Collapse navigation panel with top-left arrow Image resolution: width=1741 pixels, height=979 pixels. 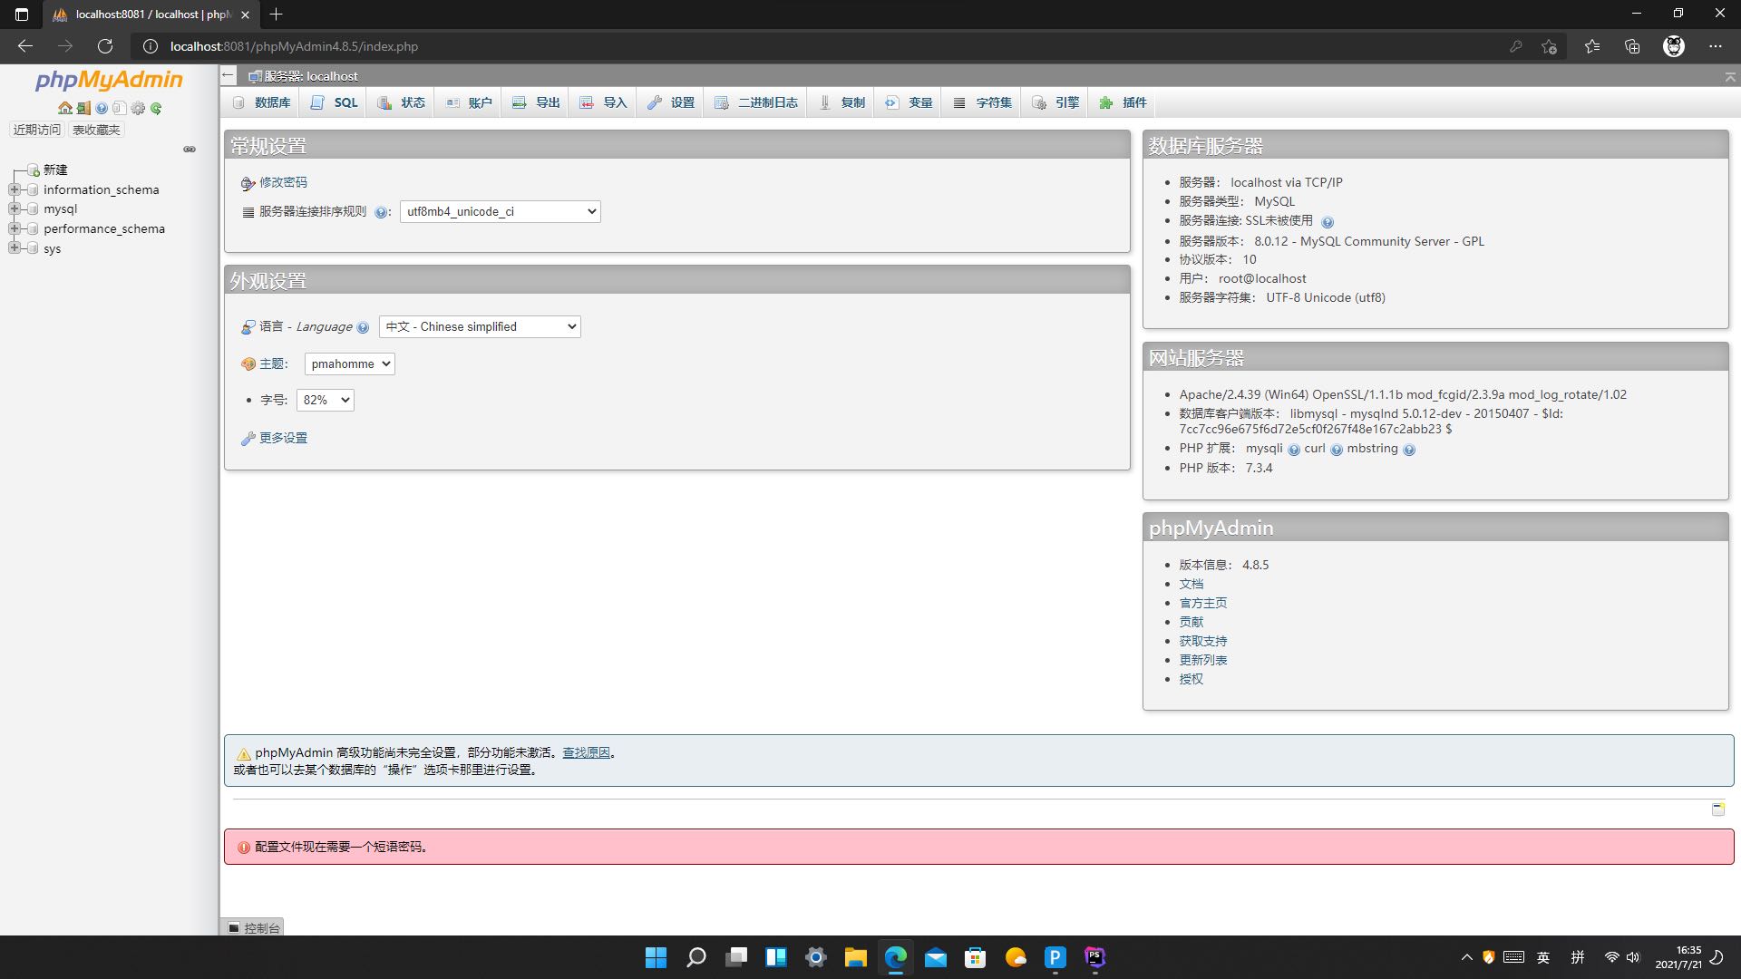pos(229,76)
